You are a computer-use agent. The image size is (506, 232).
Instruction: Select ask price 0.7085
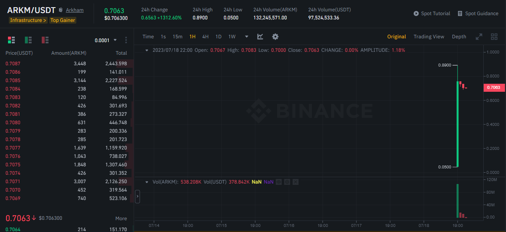tap(13, 80)
